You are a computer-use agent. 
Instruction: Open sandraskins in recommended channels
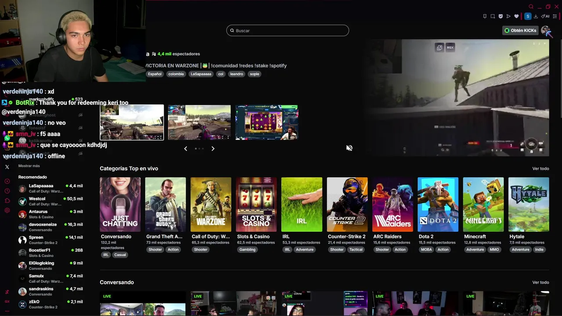[50, 291]
